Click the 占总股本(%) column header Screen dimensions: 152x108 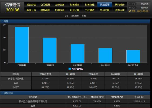point(117,97)
